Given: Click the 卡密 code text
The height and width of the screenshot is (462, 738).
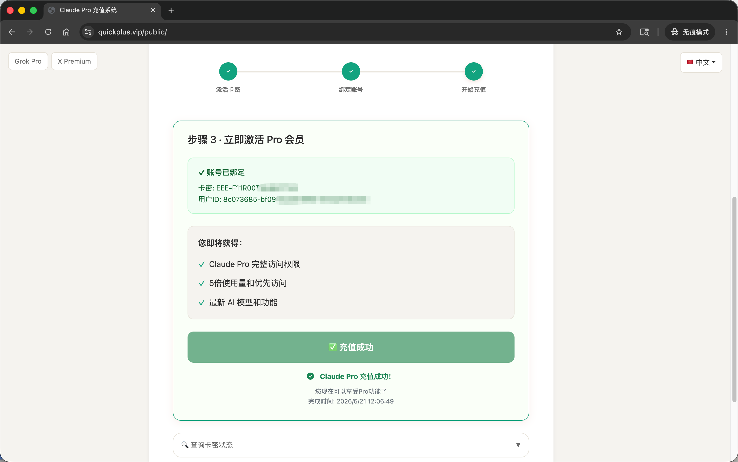Looking at the screenshot, I should 248,188.
